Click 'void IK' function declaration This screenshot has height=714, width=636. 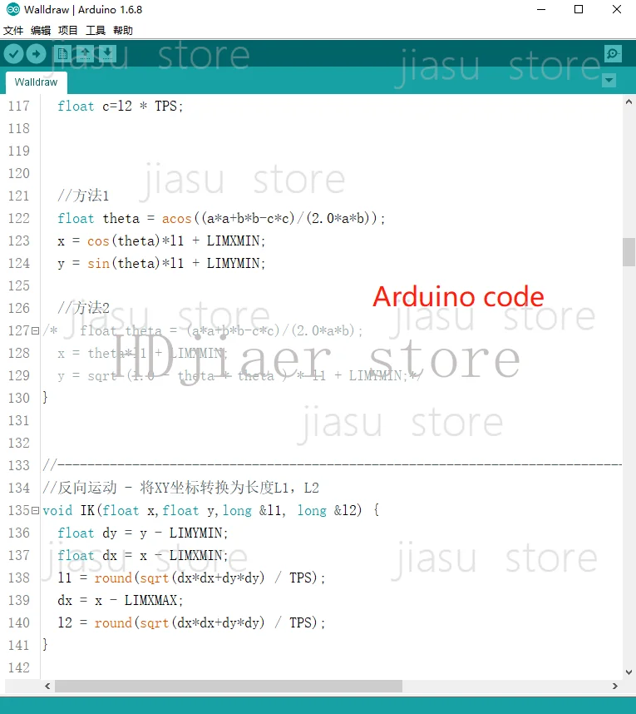[x=69, y=510]
